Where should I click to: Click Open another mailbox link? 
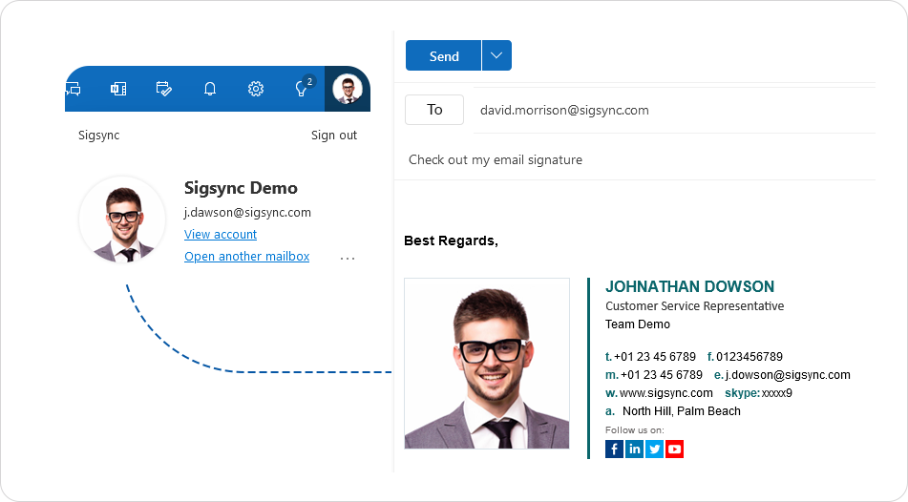246,256
